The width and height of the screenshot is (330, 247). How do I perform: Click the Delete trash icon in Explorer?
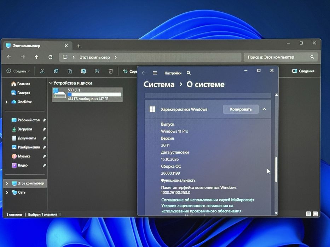[x=111, y=71]
